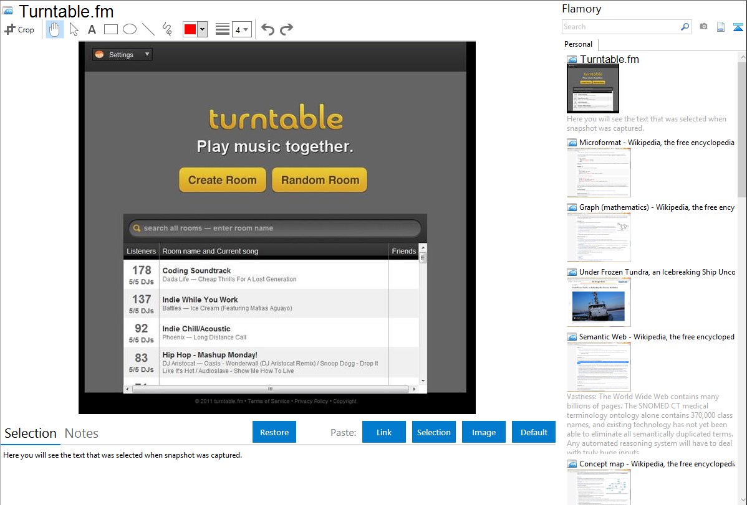This screenshot has height=505, width=747.
Task: Click the red color swatch
Action: 190,29
